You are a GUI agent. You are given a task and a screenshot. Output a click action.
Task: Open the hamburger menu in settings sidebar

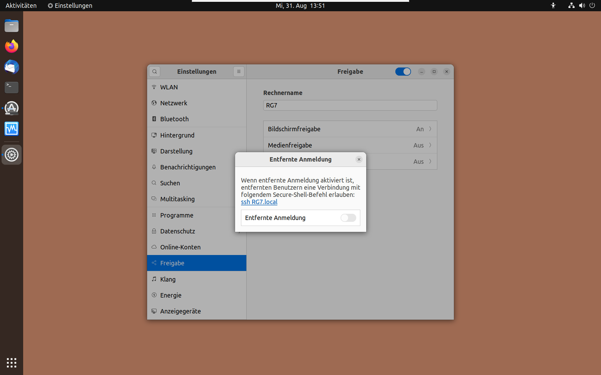(239, 72)
